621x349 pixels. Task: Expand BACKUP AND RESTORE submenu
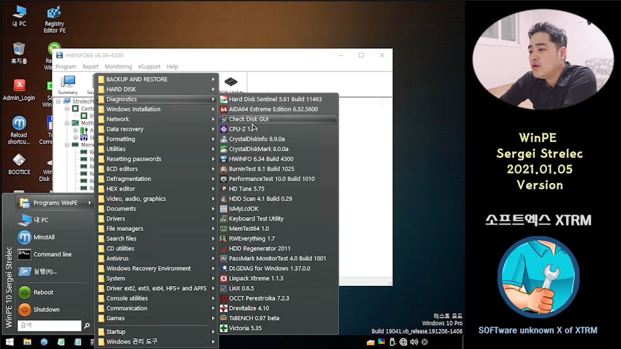coord(157,79)
